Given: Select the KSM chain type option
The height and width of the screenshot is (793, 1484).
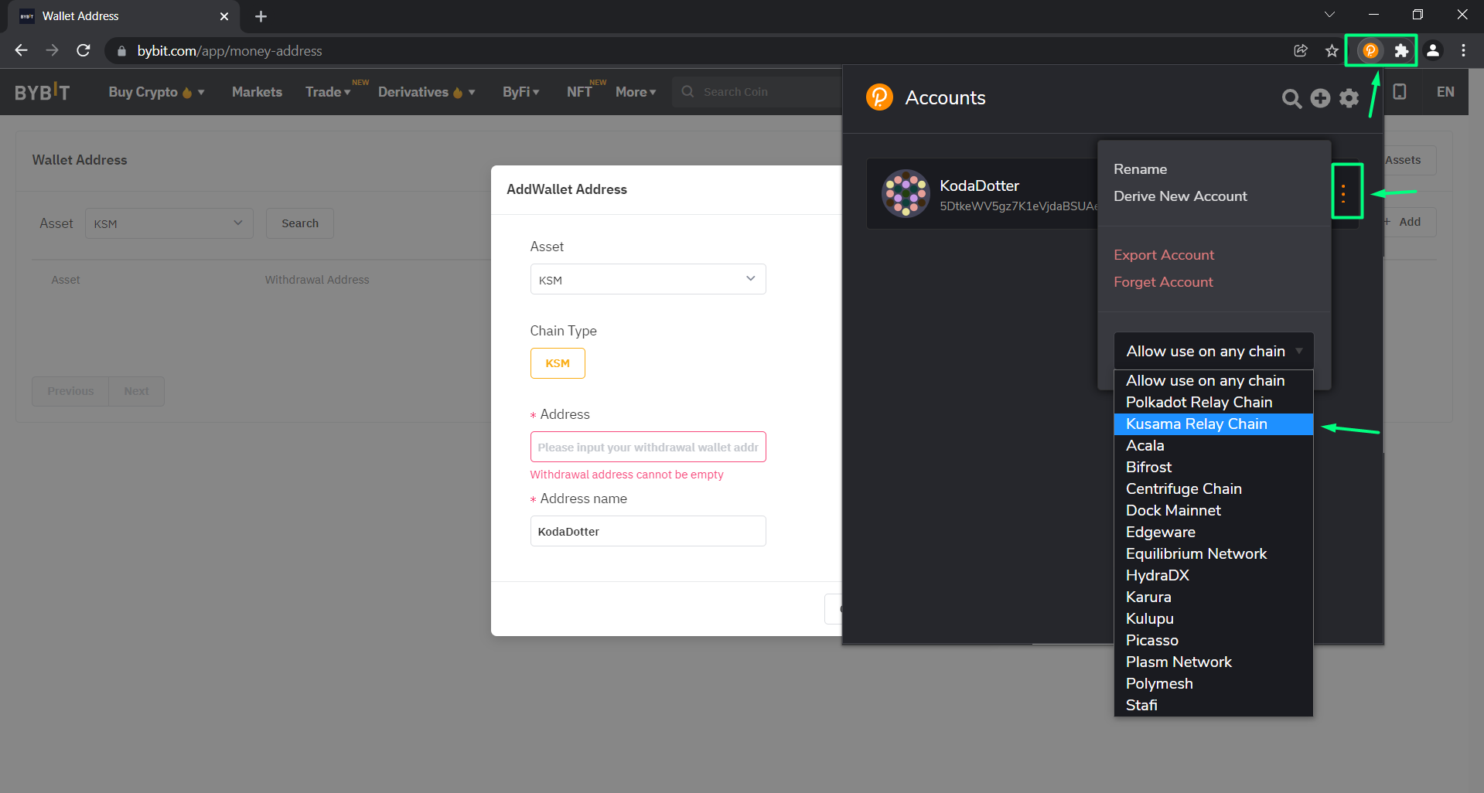Looking at the screenshot, I should point(557,363).
